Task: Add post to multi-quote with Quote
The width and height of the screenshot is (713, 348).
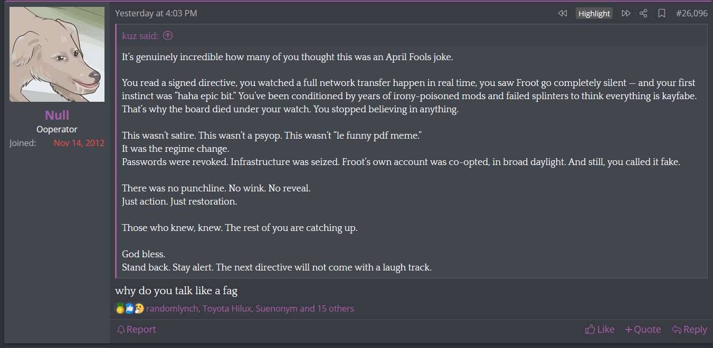Action: click(643, 330)
